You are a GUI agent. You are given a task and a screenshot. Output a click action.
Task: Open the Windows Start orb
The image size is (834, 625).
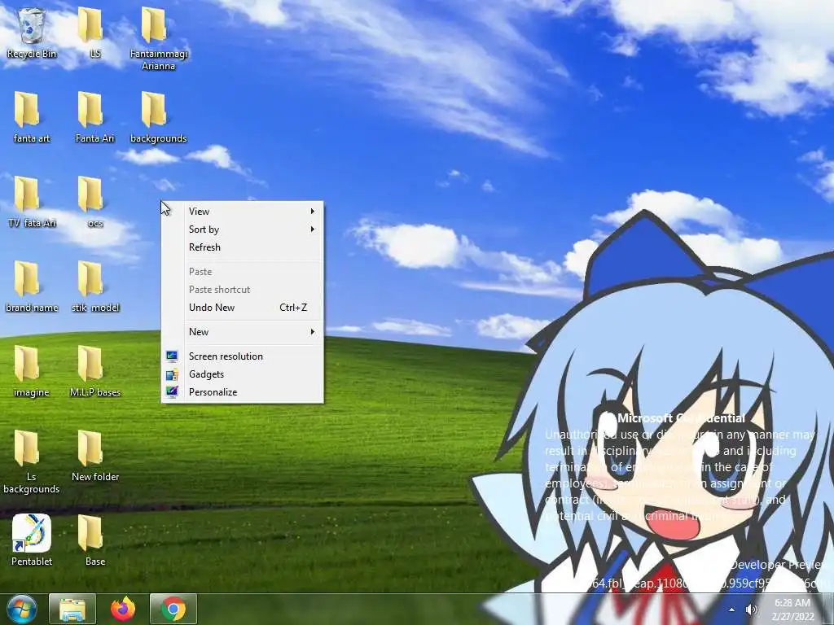click(x=21, y=609)
